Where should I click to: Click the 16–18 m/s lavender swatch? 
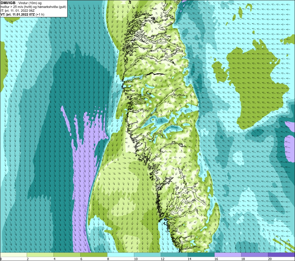click(x=228, y=255)
